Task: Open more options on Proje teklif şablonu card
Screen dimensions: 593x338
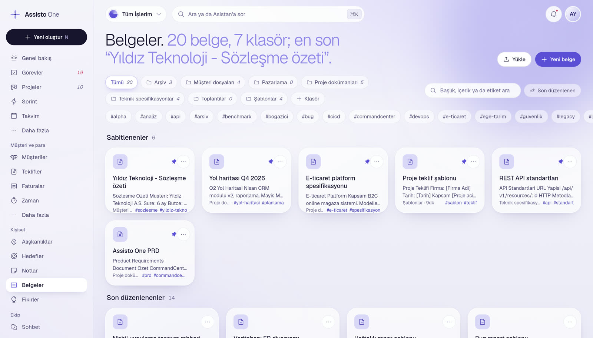Action: 473,162
